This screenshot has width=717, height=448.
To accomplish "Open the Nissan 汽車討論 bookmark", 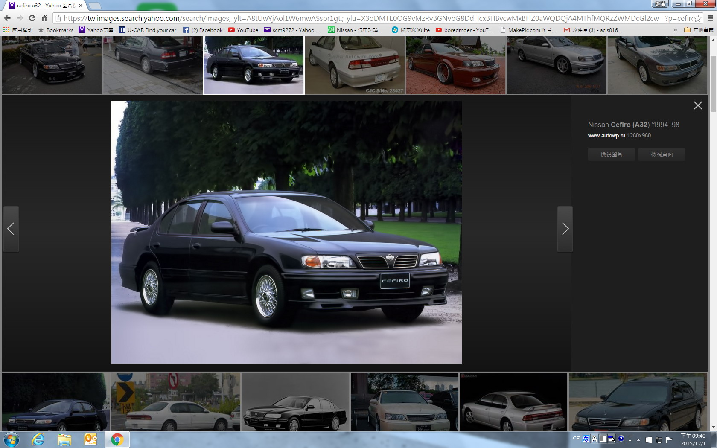I will point(355,30).
